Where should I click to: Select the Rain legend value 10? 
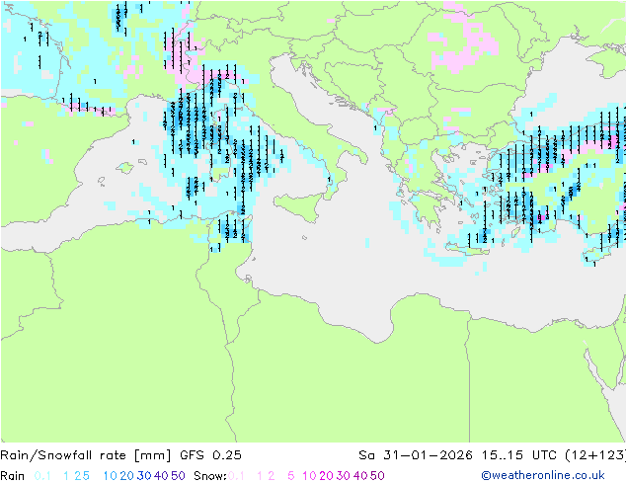tap(110, 476)
